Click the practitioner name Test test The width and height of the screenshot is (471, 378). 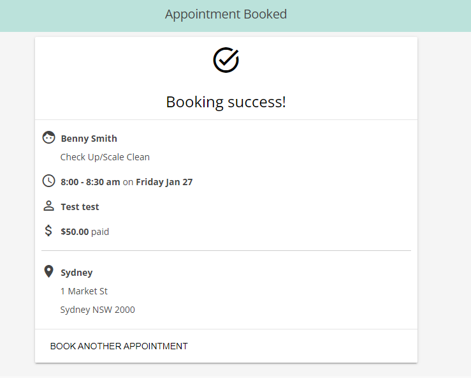(80, 207)
